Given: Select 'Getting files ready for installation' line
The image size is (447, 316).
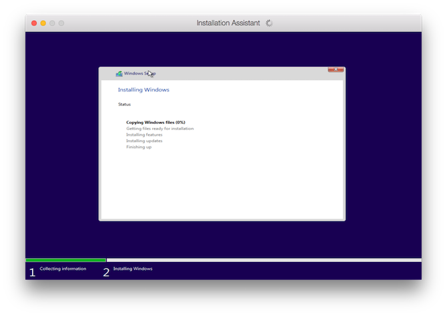Looking at the screenshot, I should click(x=160, y=129).
